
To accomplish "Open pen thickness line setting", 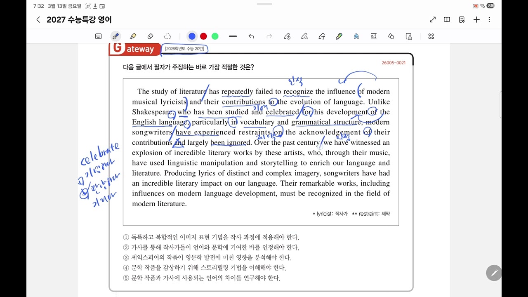I will tap(233, 36).
